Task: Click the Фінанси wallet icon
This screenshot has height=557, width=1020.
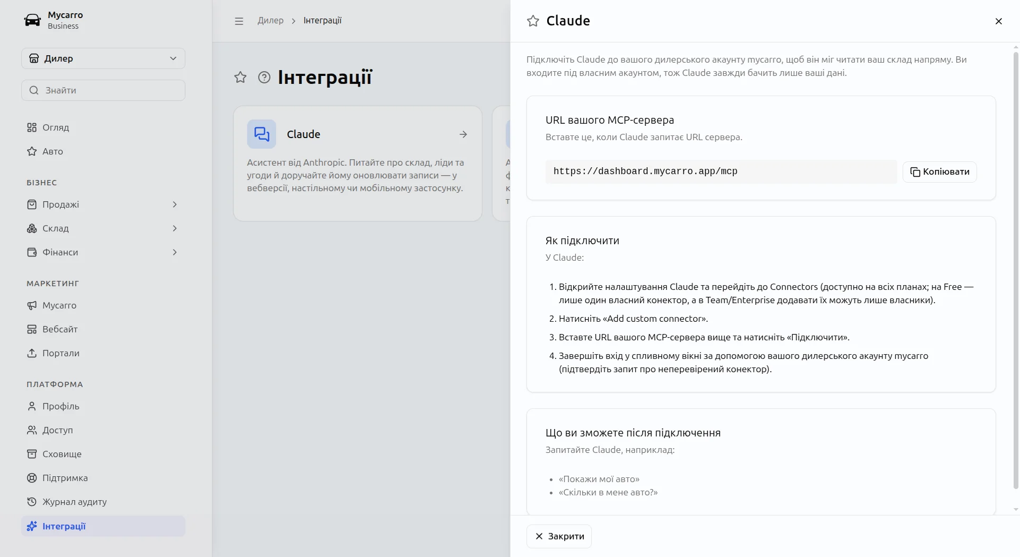Action: click(x=32, y=252)
